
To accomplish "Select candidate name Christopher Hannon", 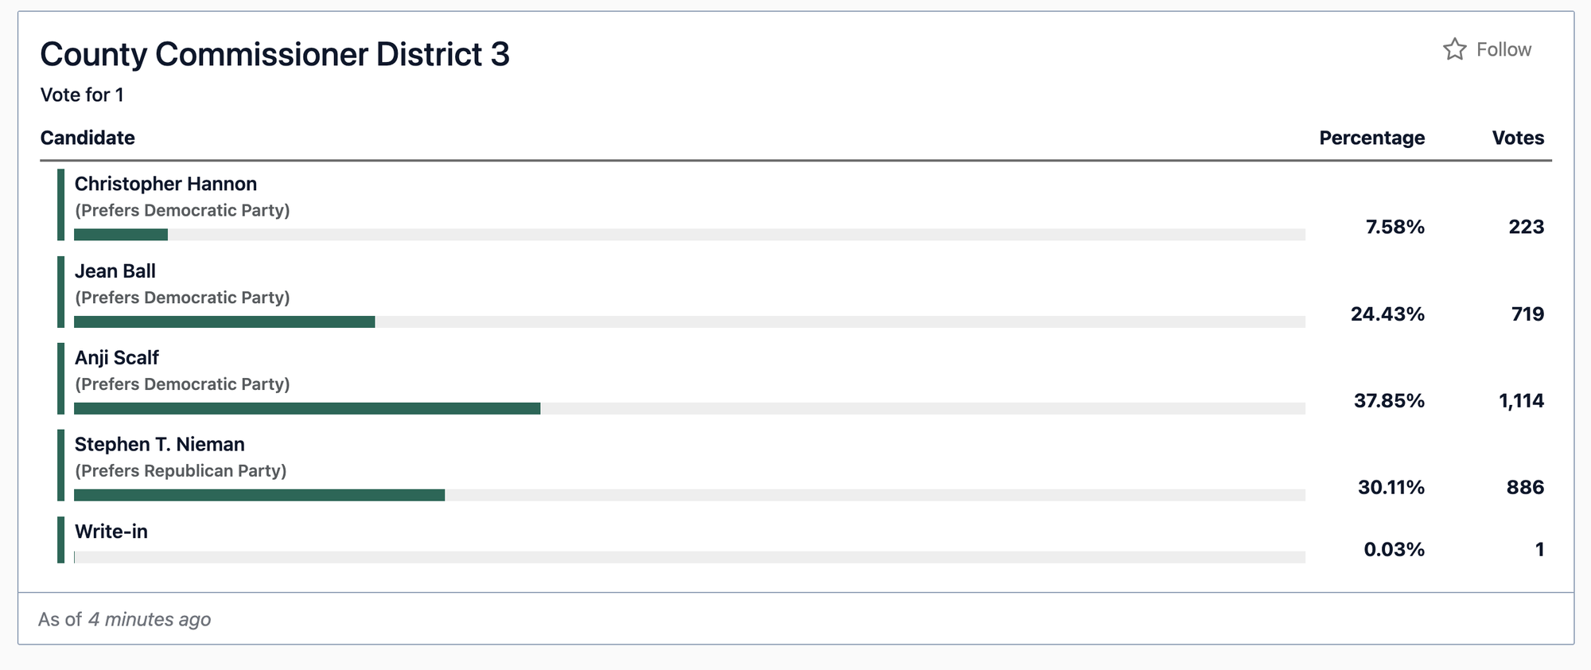I will [x=165, y=184].
